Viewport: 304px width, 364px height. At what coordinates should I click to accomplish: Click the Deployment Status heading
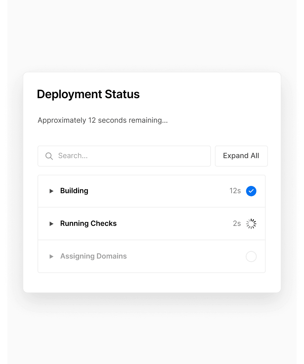(88, 94)
